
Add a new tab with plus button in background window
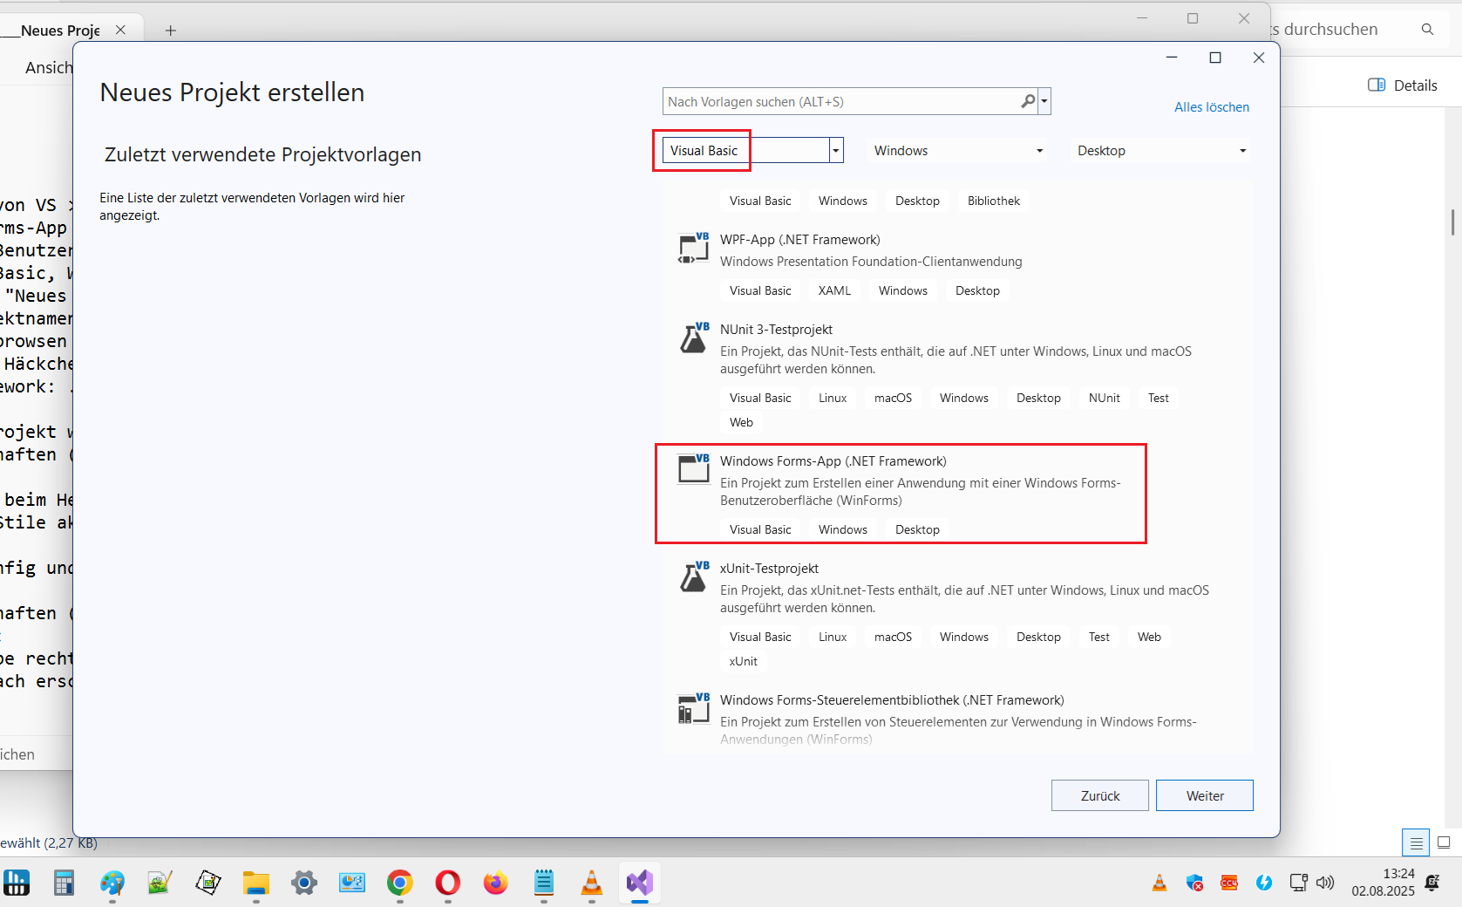pos(171,31)
